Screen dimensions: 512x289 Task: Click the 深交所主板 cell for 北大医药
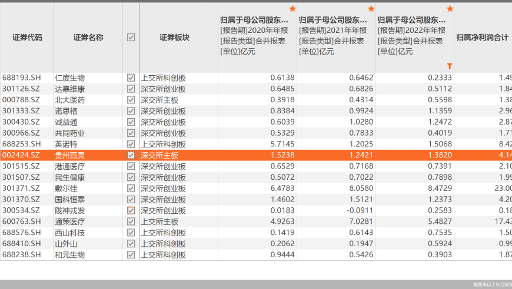coord(159,100)
